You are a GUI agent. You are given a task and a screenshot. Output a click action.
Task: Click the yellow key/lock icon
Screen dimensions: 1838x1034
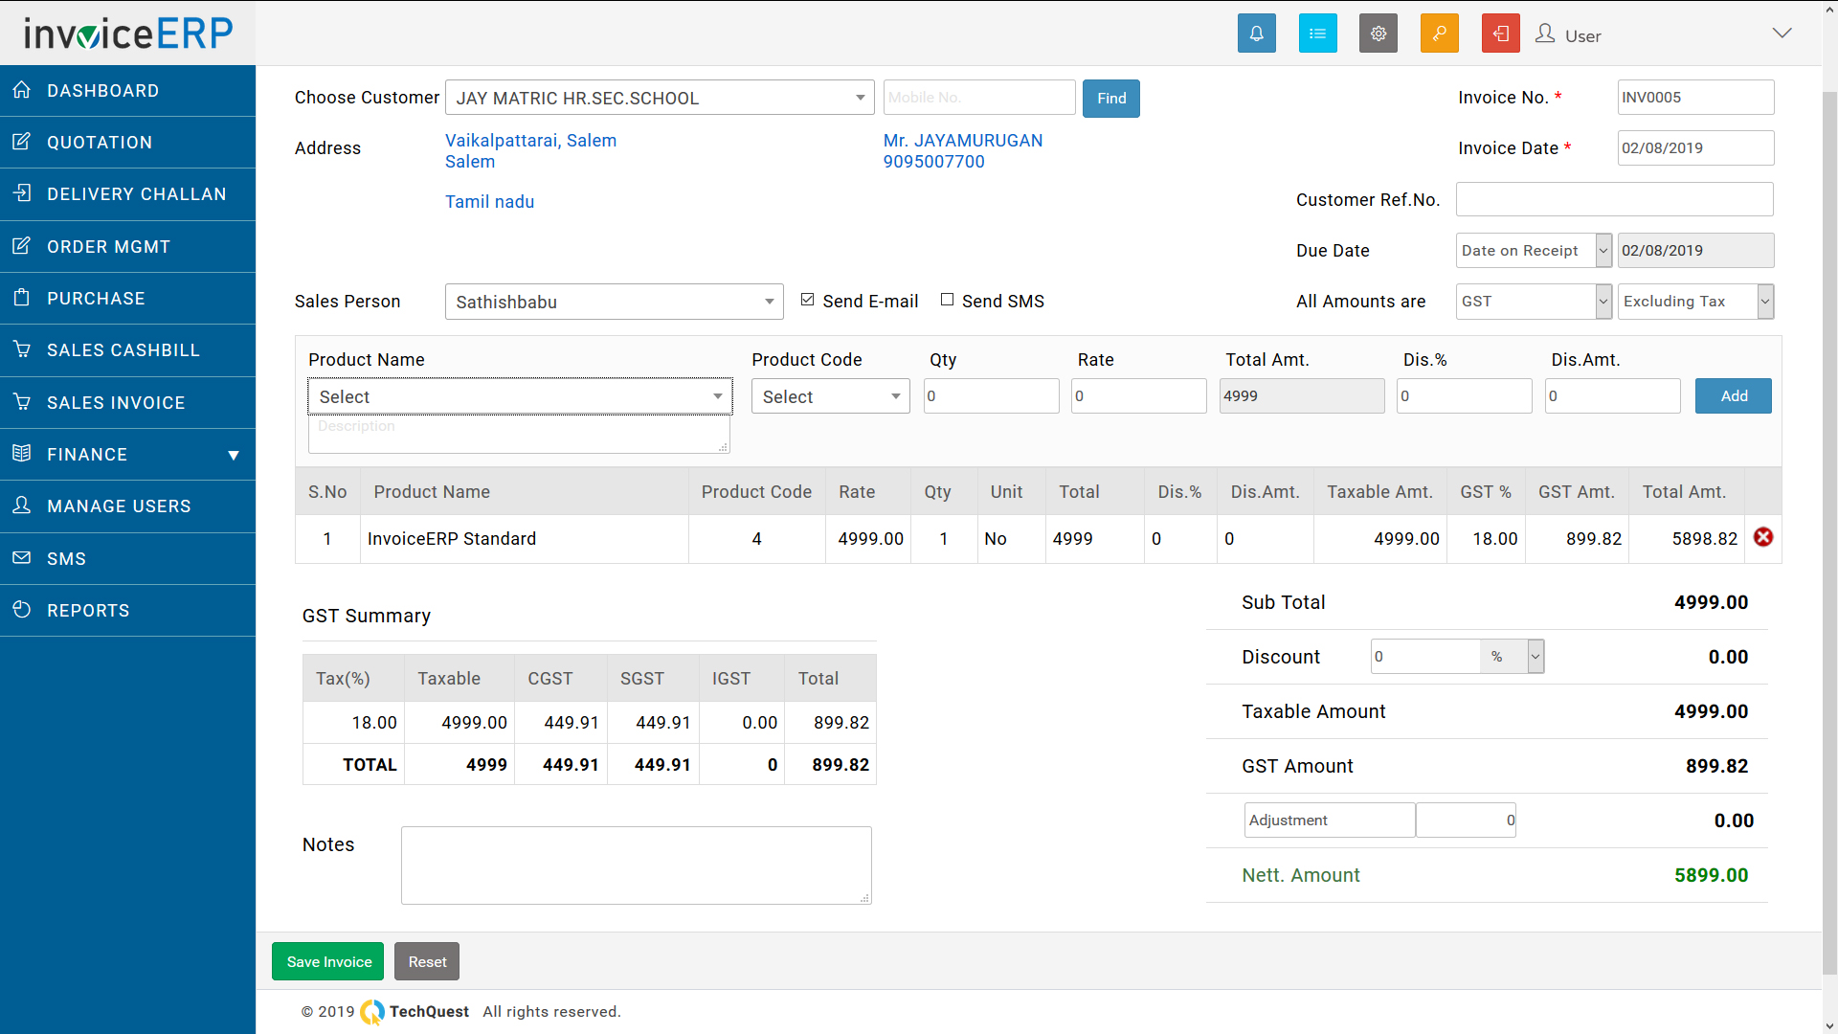pyautogui.click(x=1439, y=35)
